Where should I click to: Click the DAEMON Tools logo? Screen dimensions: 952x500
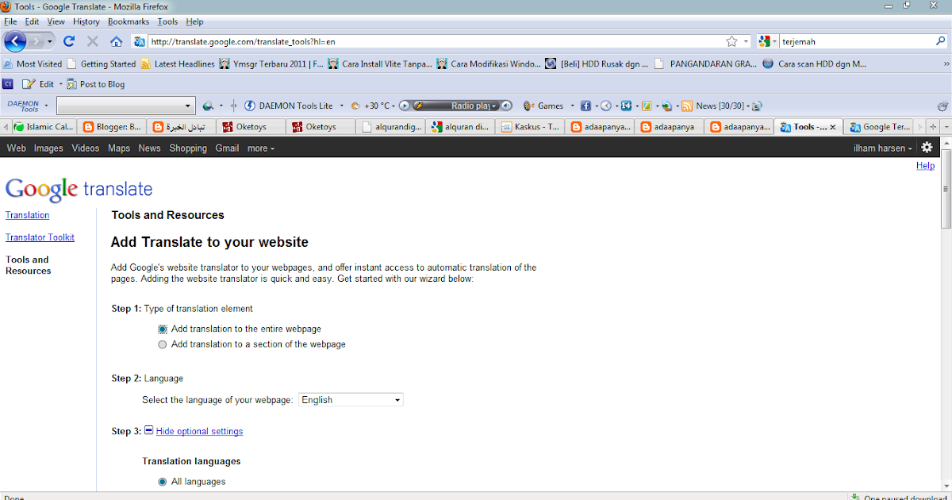click(23, 106)
